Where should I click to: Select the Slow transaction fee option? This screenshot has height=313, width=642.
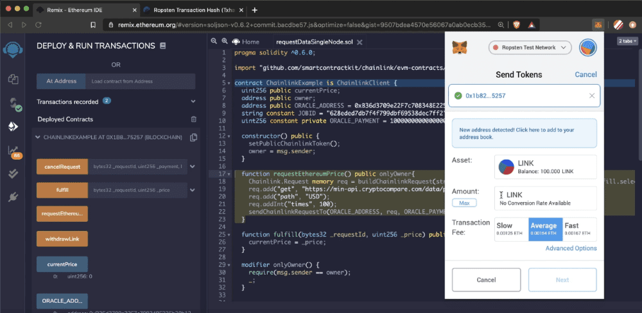click(x=512, y=229)
